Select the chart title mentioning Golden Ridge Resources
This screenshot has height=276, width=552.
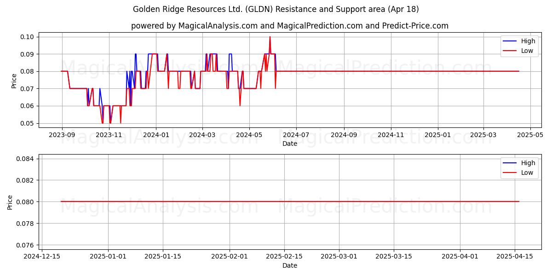pyautogui.click(x=276, y=9)
